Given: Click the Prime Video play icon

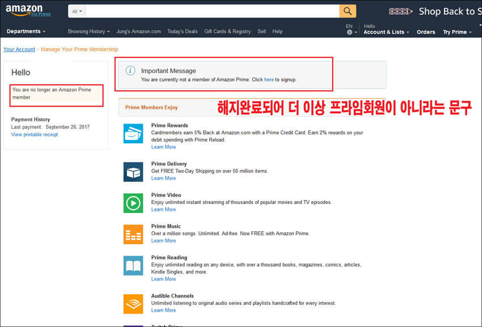Looking at the screenshot, I should [133, 203].
